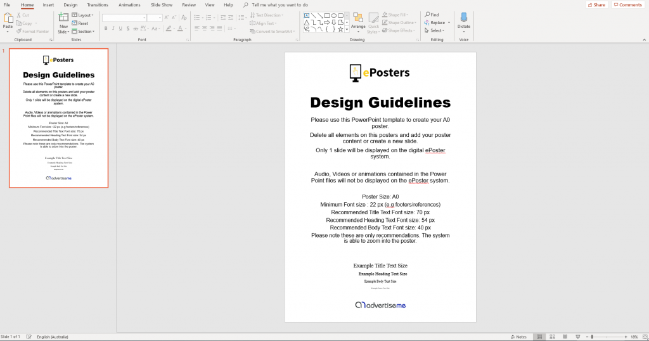
Task: Switch to Reading View
Action: pyautogui.click(x=565, y=337)
